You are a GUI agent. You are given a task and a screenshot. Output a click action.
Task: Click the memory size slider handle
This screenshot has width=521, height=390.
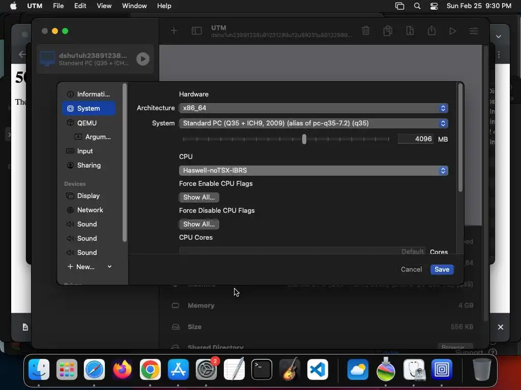pos(304,139)
